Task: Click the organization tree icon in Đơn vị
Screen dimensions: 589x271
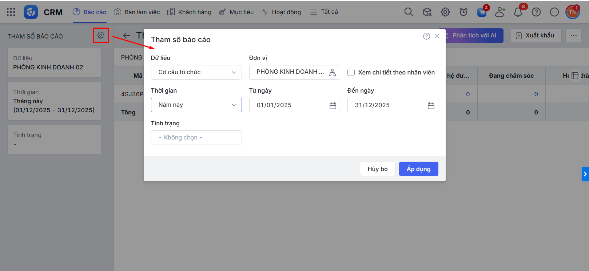Action: pyautogui.click(x=332, y=72)
